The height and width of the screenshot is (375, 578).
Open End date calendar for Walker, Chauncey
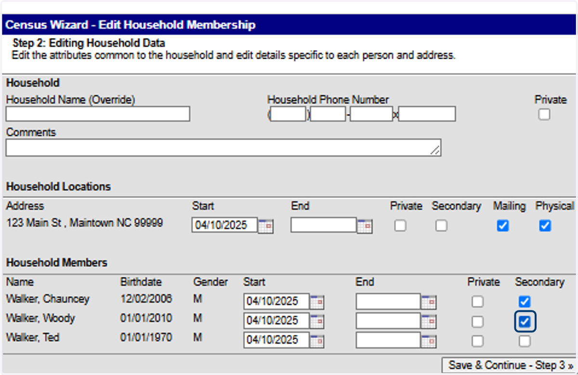(x=429, y=302)
